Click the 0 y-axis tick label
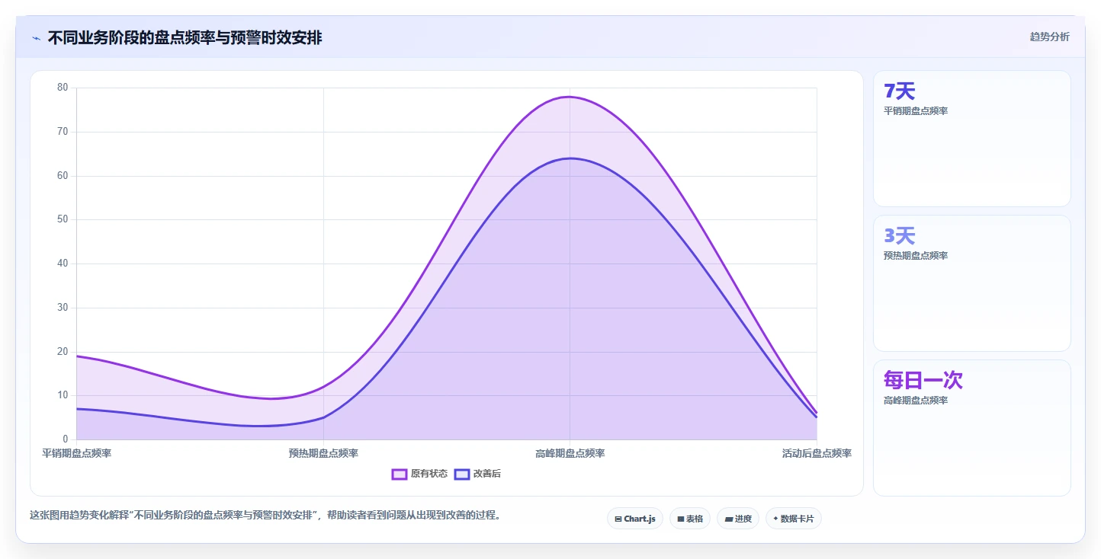 66,439
